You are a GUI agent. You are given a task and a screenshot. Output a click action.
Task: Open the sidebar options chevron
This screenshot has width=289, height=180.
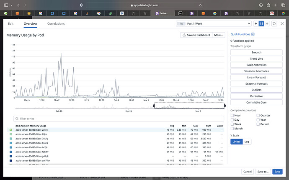pos(11,5)
